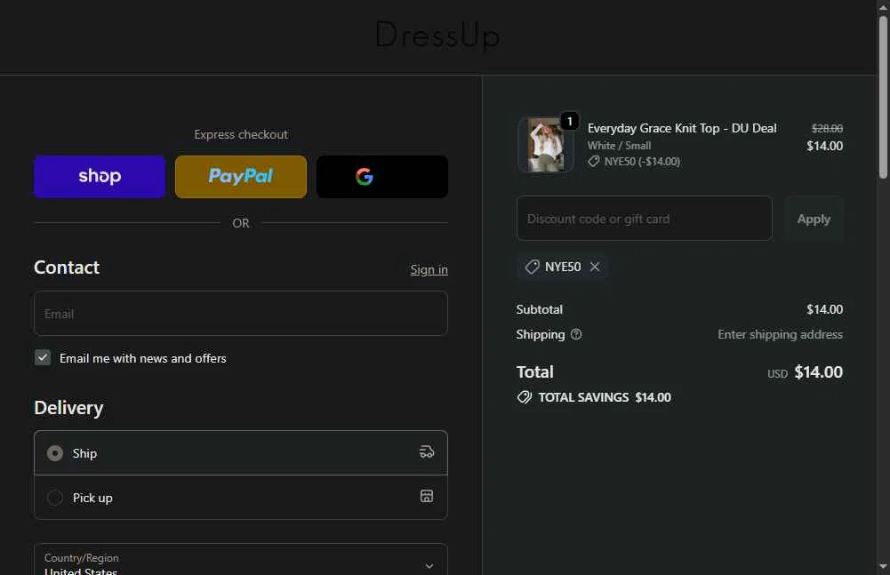Open the Country/Region dropdown
Viewport: 890px width, 575px height.
(x=241, y=561)
